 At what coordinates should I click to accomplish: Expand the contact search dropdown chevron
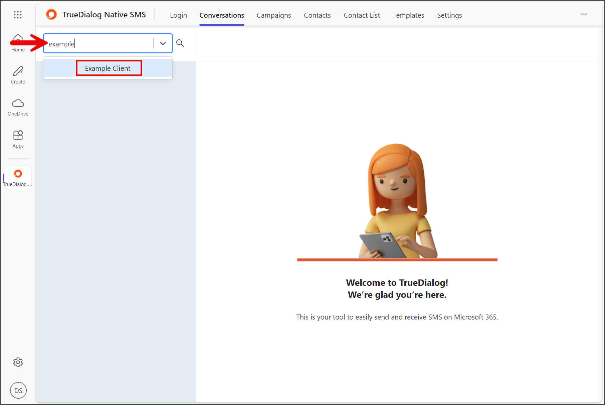coord(163,43)
